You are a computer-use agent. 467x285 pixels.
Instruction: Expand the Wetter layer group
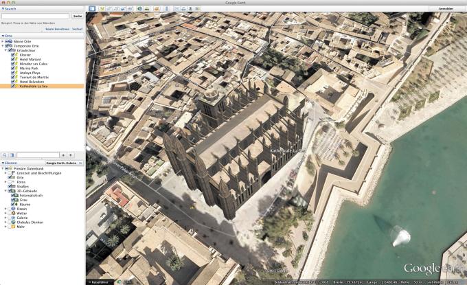pos(5,213)
